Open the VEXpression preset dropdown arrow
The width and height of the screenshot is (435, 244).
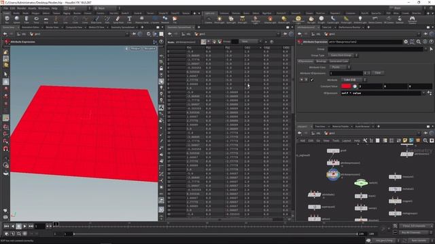pyautogui.click(x=423, y=94)
